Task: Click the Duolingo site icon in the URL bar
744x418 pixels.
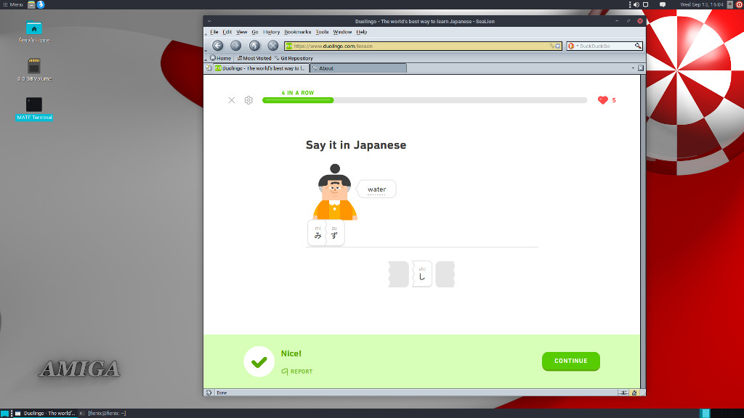Action: click(288, 46)
